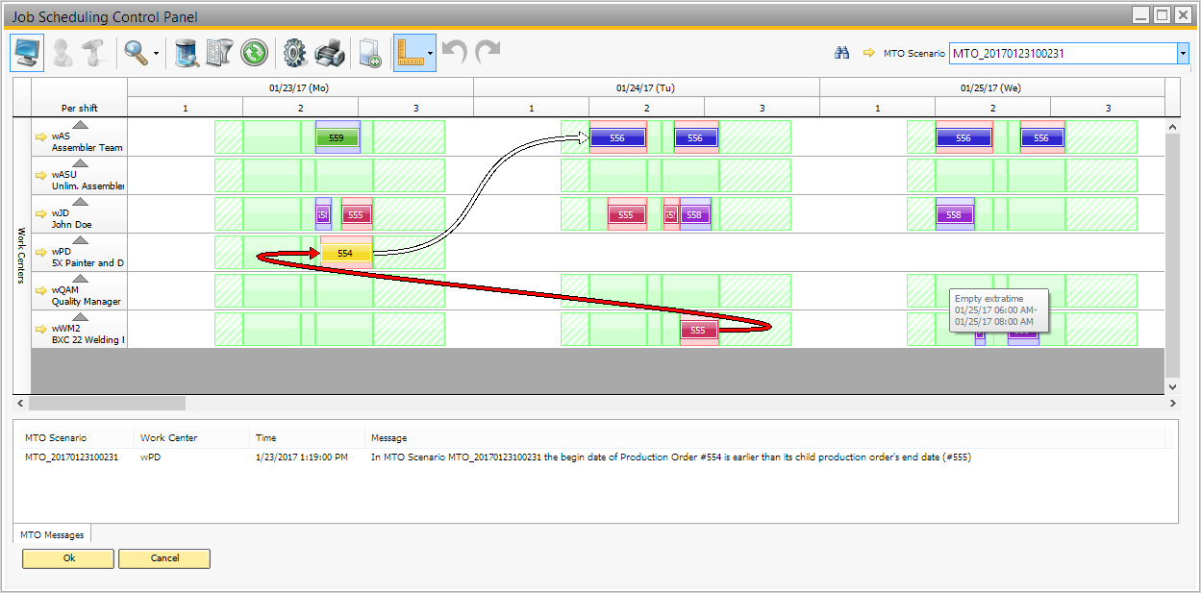Click the monitor view icon in toolbar
This screenshot has height=593, width=1201.
(27, 54)
